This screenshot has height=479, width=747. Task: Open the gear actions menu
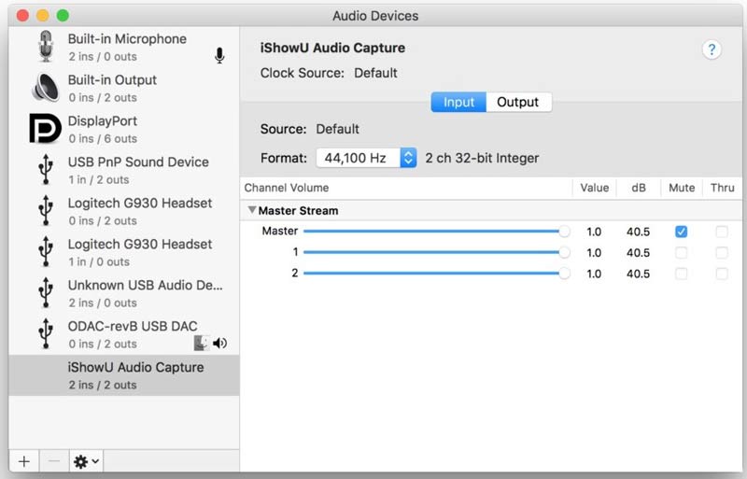[86, 461]
